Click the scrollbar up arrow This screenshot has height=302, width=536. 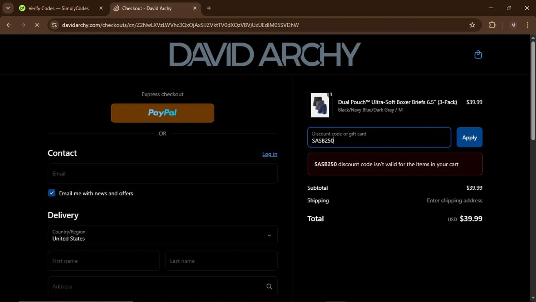coord(533,37)
